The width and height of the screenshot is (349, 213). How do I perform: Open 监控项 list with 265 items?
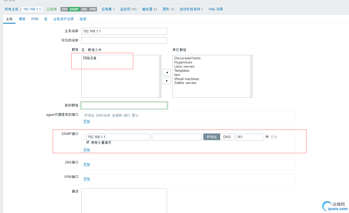125,9
